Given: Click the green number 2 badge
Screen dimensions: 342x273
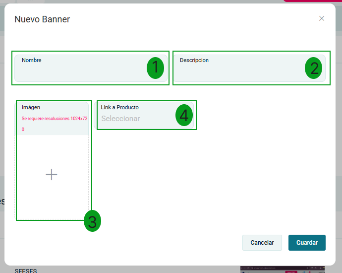Looking at the screenshot, I should point(313,68).
